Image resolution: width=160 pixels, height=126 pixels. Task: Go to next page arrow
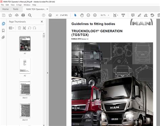50,15
